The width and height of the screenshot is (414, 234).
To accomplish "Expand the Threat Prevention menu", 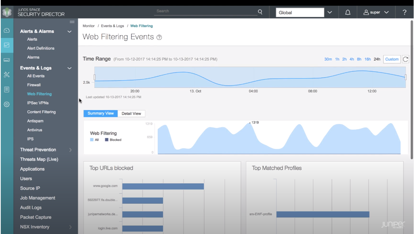I will (x=45, y=150).
